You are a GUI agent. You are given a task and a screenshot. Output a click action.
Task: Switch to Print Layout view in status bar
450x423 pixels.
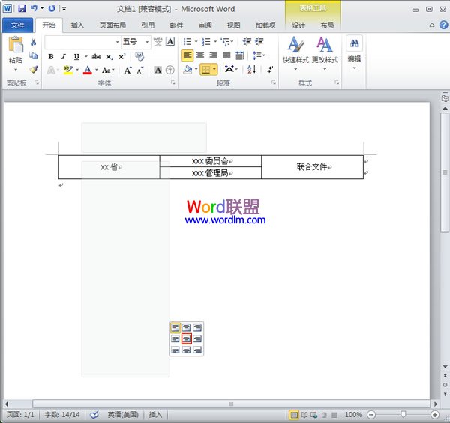coord(293,415)
